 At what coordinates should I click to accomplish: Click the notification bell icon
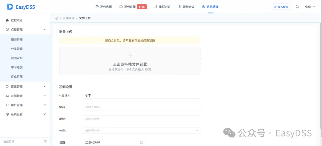[297, 7]
